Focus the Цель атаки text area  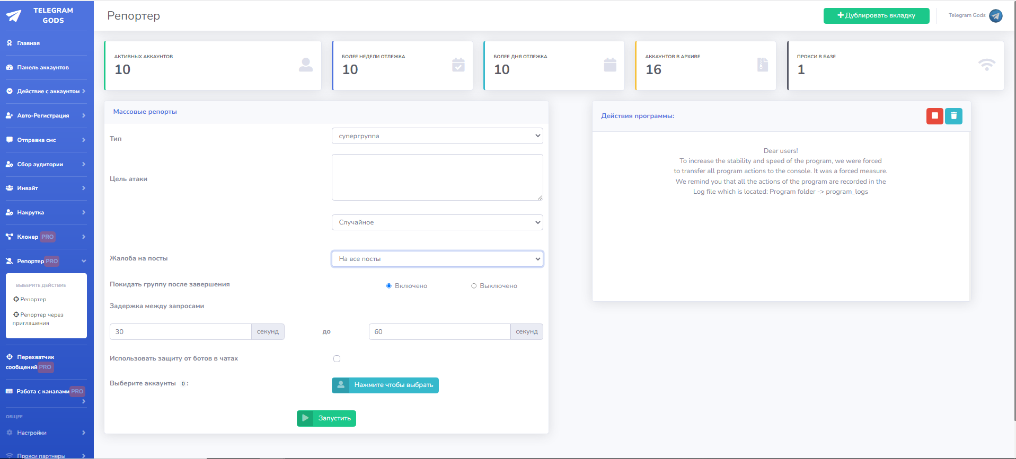(437, 177)
